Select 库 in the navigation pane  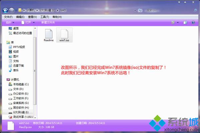(x=10, y=42)
